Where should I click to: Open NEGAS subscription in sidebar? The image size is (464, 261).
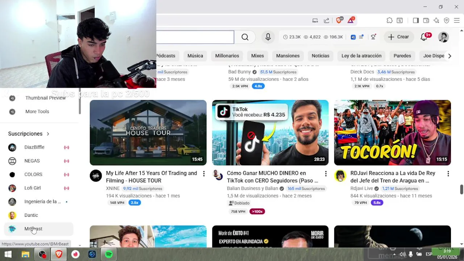[x=39, y=161]
